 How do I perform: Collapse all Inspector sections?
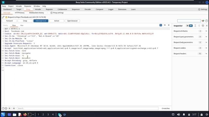pyautogui.click(x=199, y=26)
